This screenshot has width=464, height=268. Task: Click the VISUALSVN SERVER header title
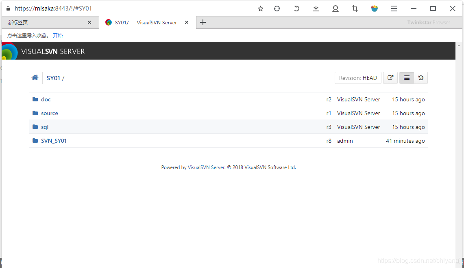pos(53,51)
